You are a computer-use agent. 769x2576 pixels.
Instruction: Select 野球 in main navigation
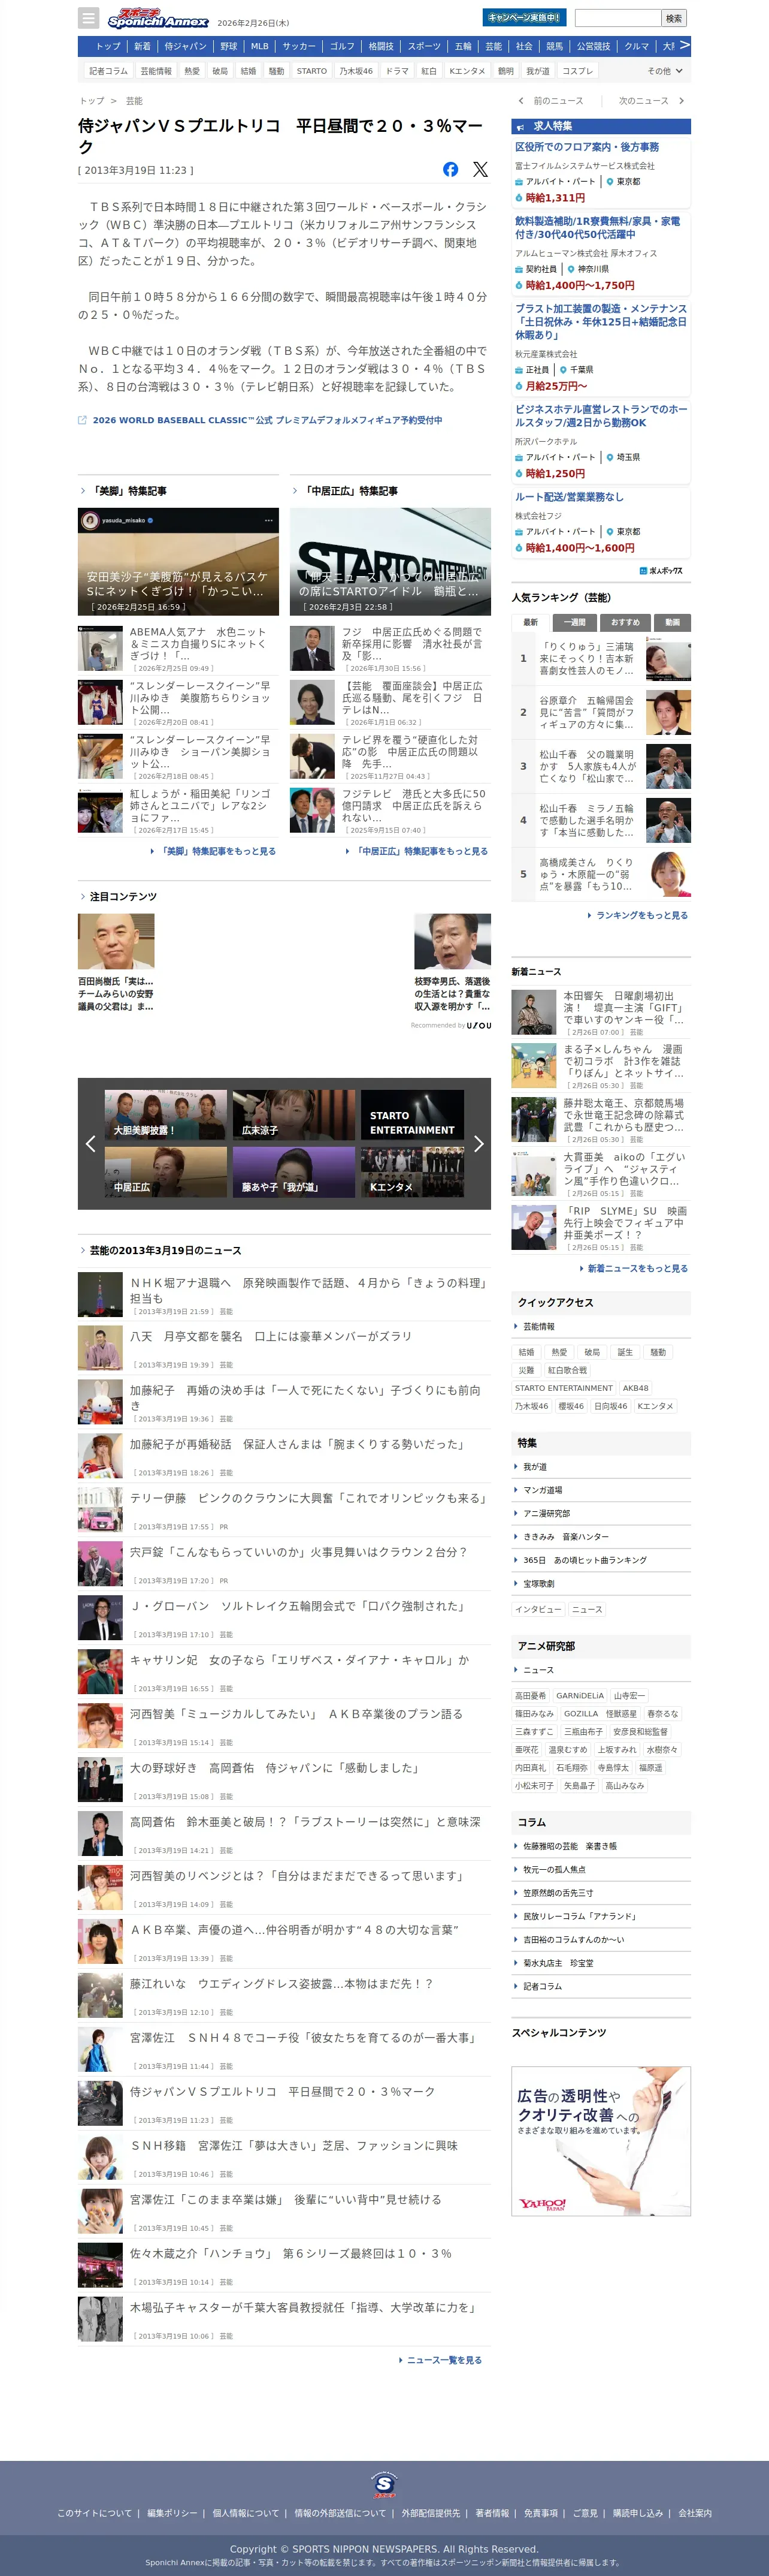point(229,46)
